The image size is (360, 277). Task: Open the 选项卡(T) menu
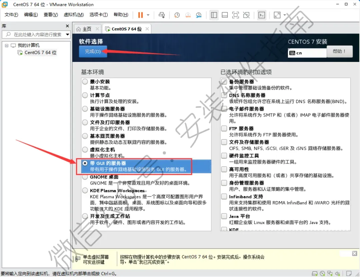coord(98,15)
